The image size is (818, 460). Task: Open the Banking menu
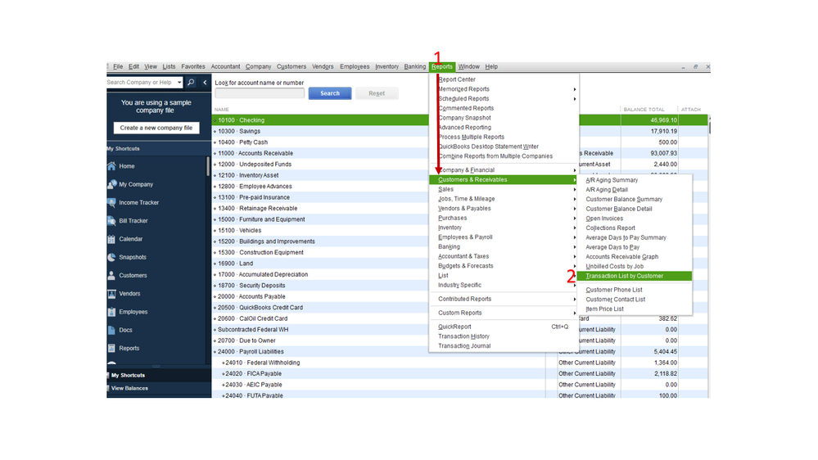(x=415, y=67)
